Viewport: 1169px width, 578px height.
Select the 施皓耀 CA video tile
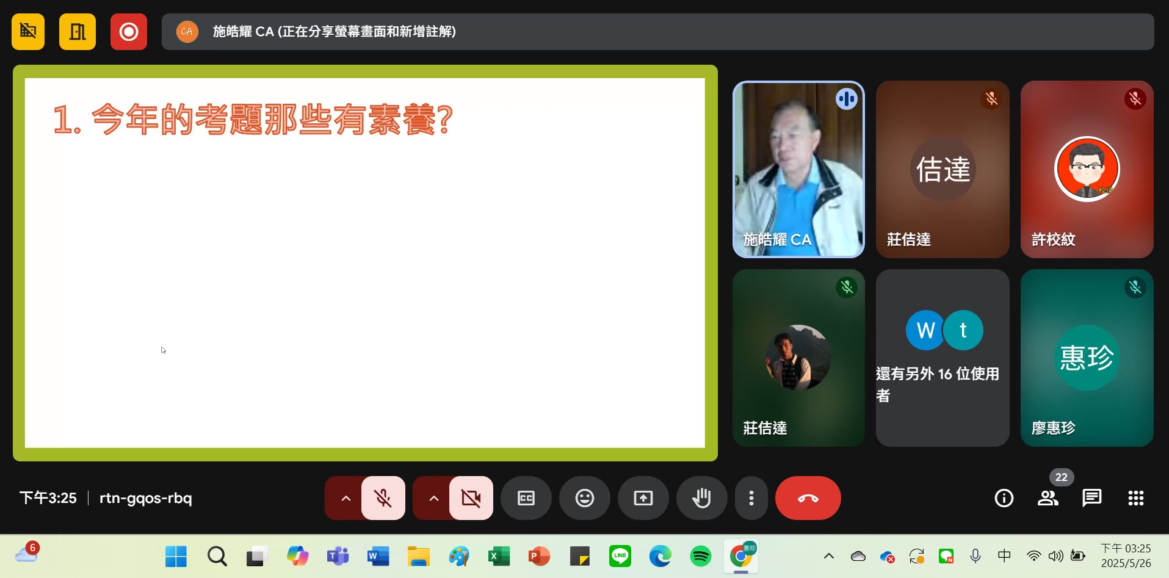(798, 169)
